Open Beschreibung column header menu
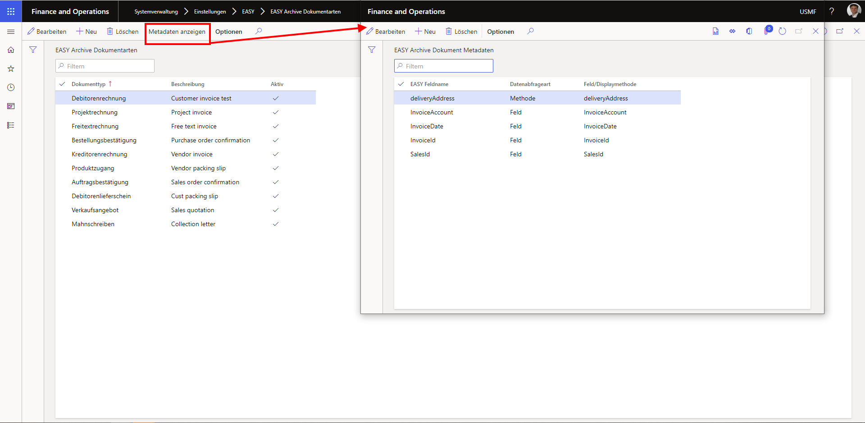Viewport: 865px width, 423px height. tap(187, 84)
